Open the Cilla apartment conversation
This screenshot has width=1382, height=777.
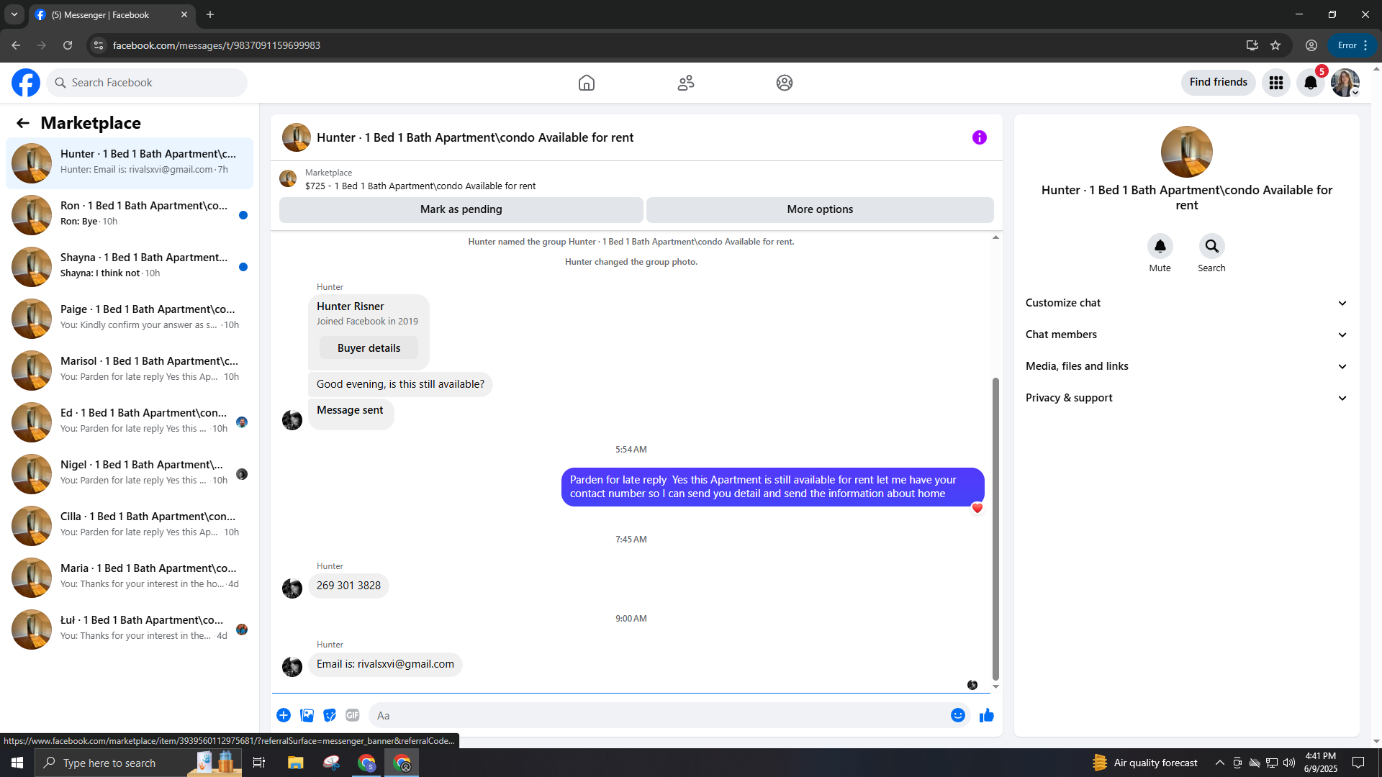130,525
